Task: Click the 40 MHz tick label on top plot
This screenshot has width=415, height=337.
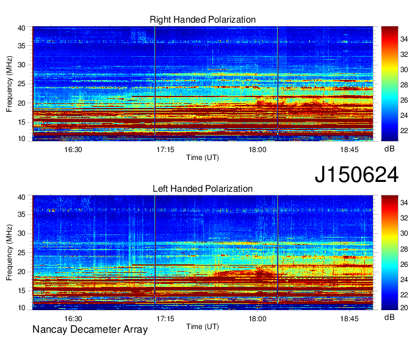Action: (21, 28)
